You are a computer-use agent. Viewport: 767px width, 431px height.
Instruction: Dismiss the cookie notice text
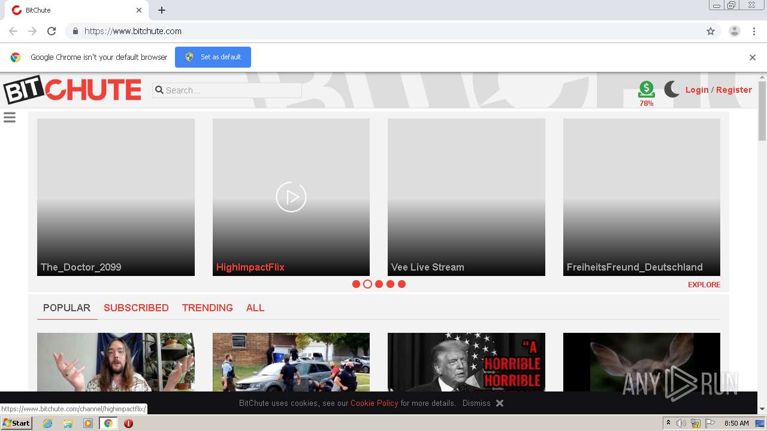476,403
